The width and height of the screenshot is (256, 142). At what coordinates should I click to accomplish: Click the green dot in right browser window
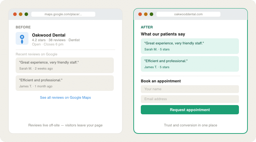pyautogui.click(x=151, y=14)
